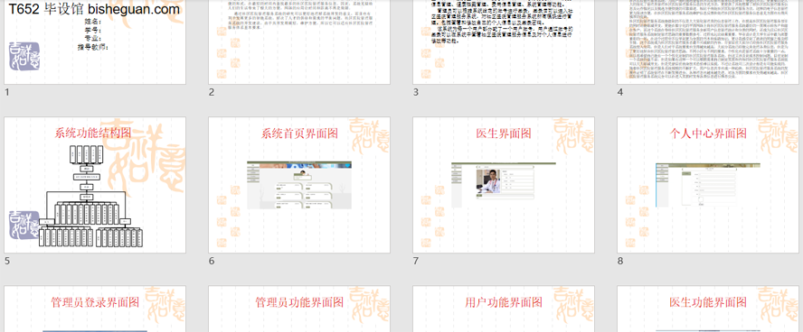Click the number label 7 under 医生界面图
Screen dimensions: 803x332
point(416,261)
